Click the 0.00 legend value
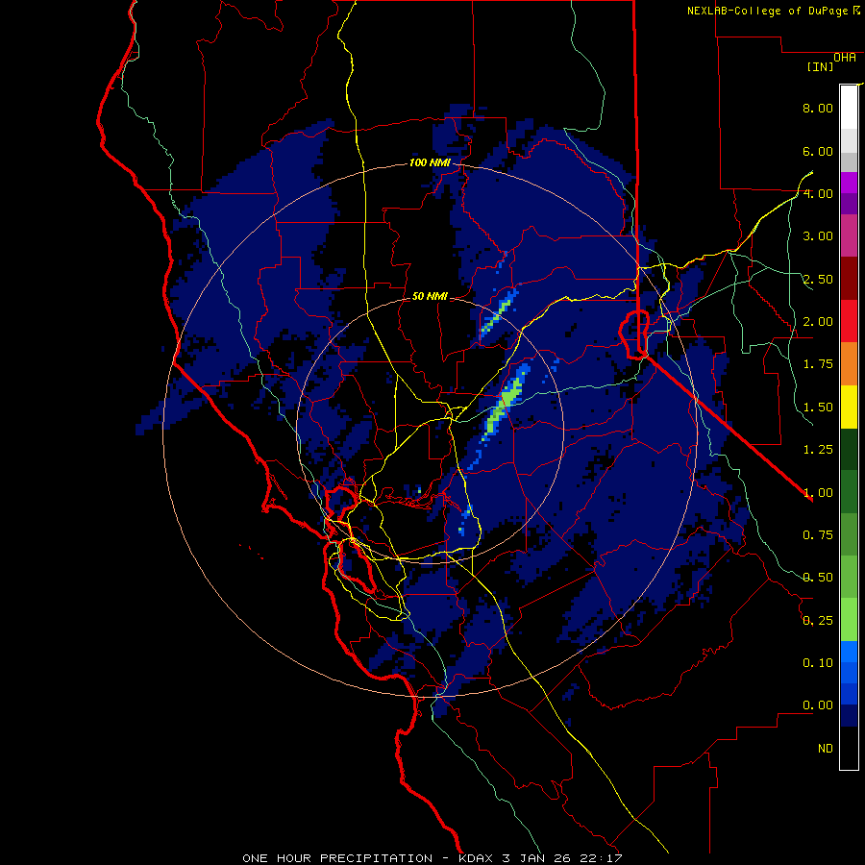The width and height of the screenshot is (865, 865). click(x=818, y=705)
